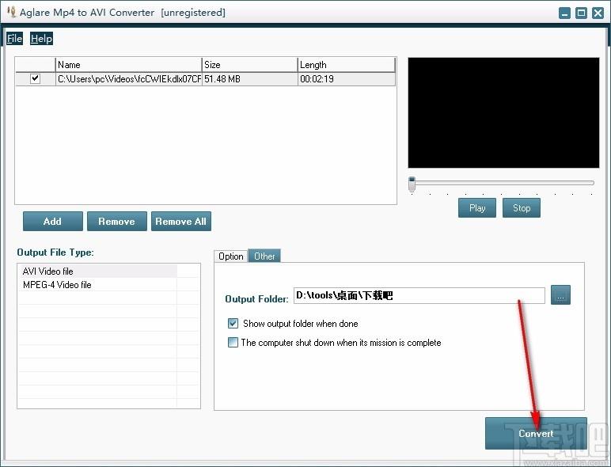Switch to the Option tab
The height and width of the screenshot is (467, 611).
230,256
